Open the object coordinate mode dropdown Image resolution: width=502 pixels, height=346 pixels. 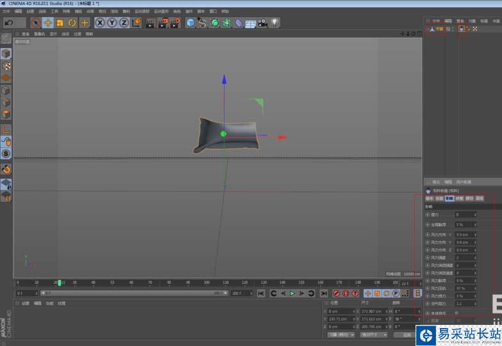tap(340, 334)
